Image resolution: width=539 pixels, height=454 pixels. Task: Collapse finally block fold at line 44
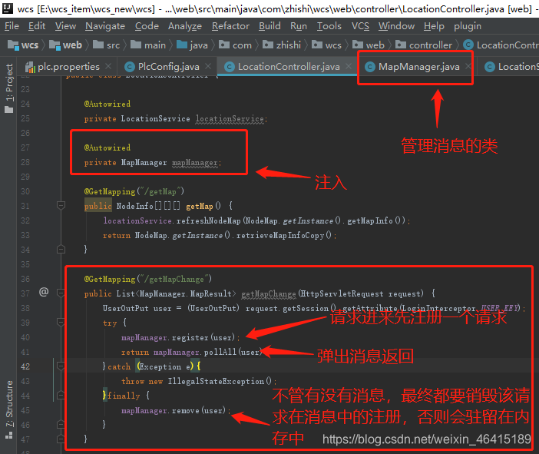61,395
